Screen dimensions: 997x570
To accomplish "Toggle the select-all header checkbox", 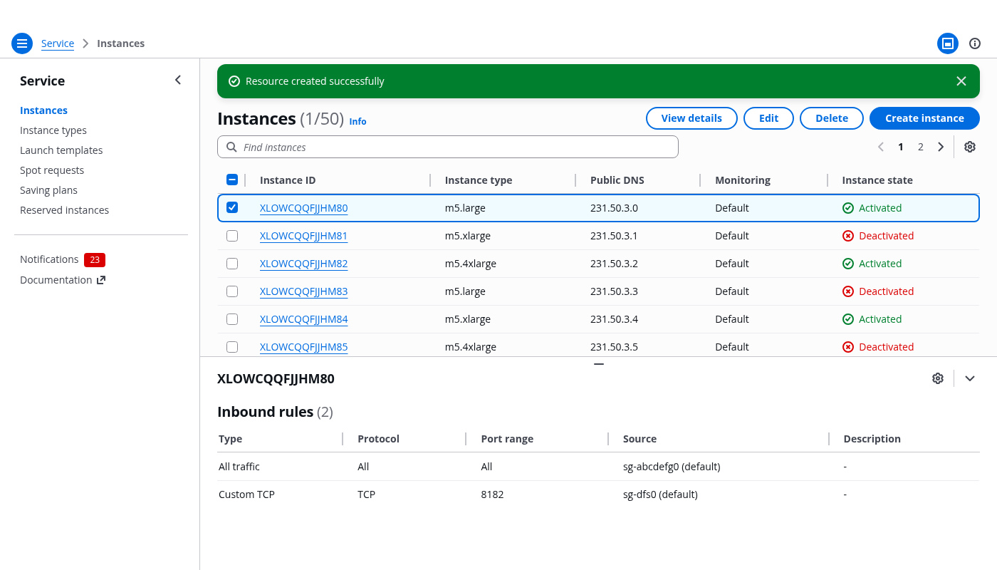I will (x=232, y=180).
